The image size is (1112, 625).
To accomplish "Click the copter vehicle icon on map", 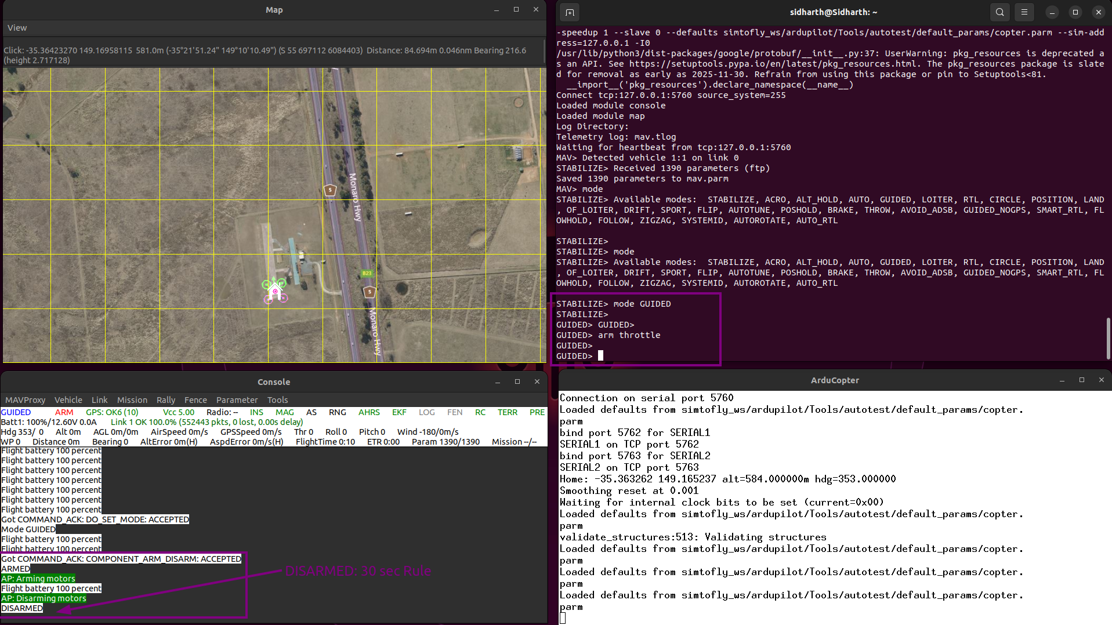I will [275, 290].
